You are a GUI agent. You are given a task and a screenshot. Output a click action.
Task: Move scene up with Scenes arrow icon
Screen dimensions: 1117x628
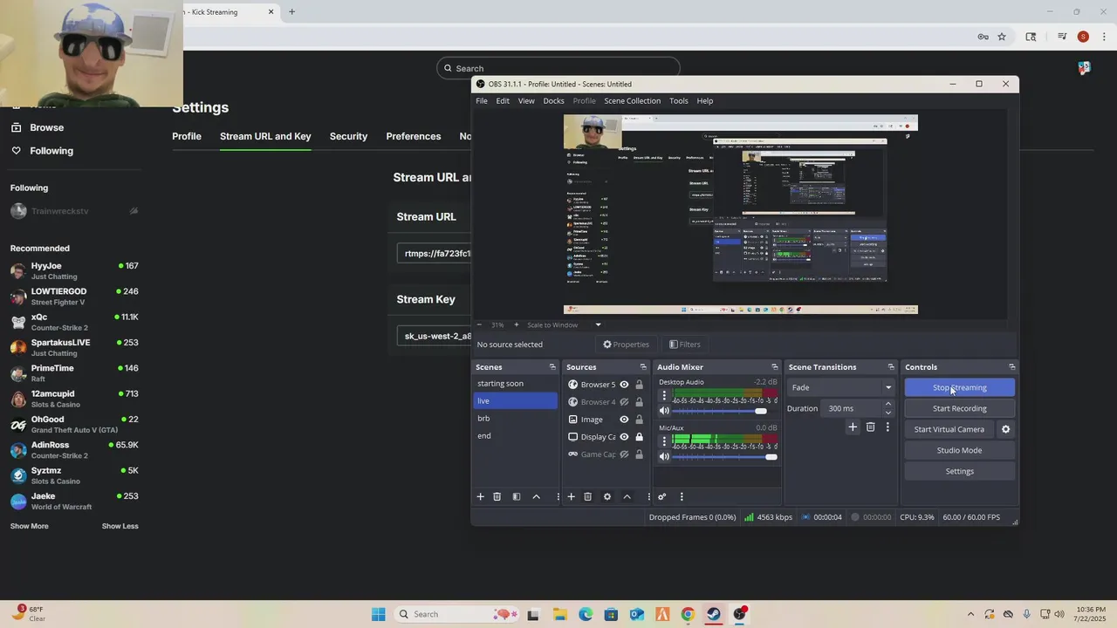click(537, 496)
